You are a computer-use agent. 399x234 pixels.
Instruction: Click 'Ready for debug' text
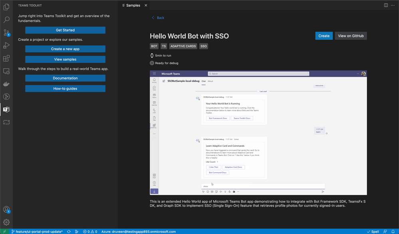pos(167,63)
